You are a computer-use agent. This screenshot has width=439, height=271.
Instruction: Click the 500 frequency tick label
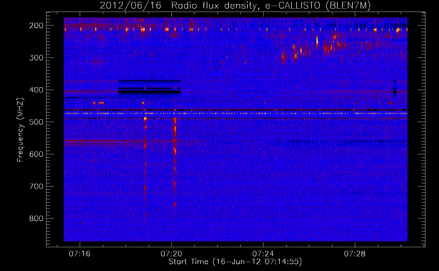pos(36,122)
